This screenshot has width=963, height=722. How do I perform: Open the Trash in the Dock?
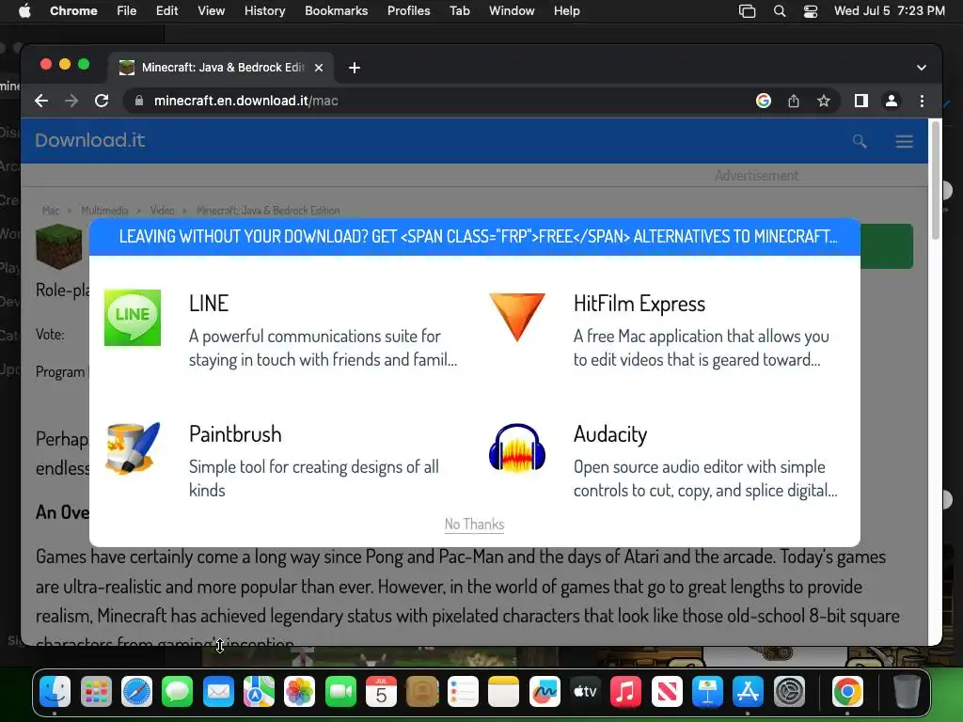(907, 692)
